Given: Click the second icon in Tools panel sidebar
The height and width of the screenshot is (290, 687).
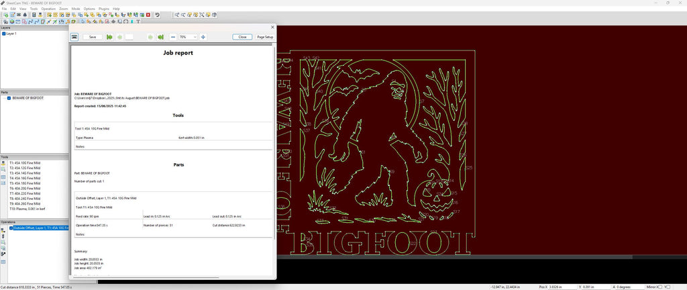Looking at the screenshot, I should coord(3,168).
